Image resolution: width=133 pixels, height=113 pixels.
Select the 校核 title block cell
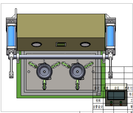coord(98,100)
